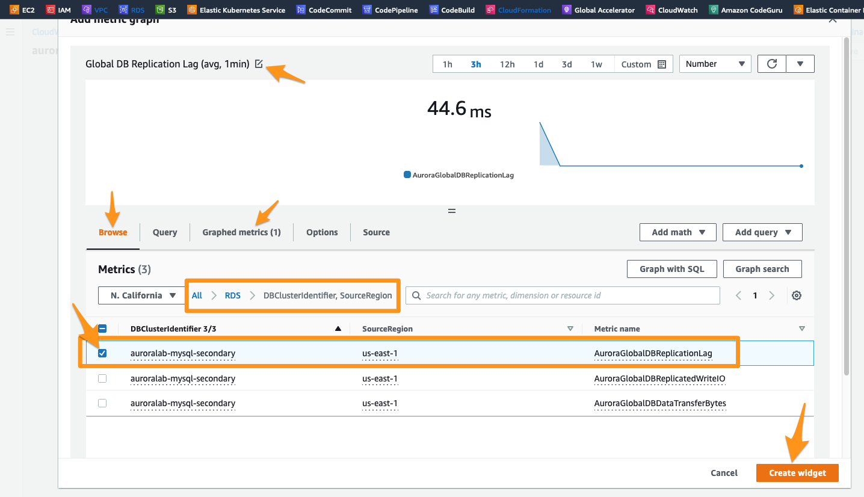Go to next metrics page arrow
Image resolution: width=864 pixels, height=497 pixels.
tap(772, 295)
